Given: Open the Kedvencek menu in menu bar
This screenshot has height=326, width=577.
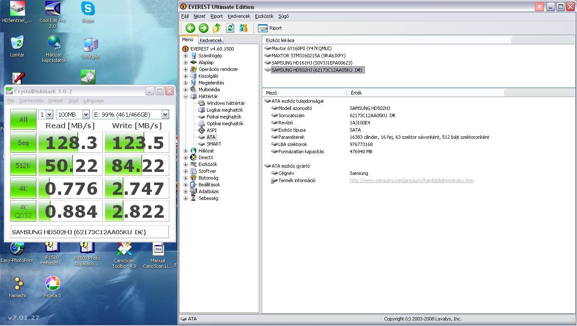Looking at the screenshot, I should (x=239, y=16).
